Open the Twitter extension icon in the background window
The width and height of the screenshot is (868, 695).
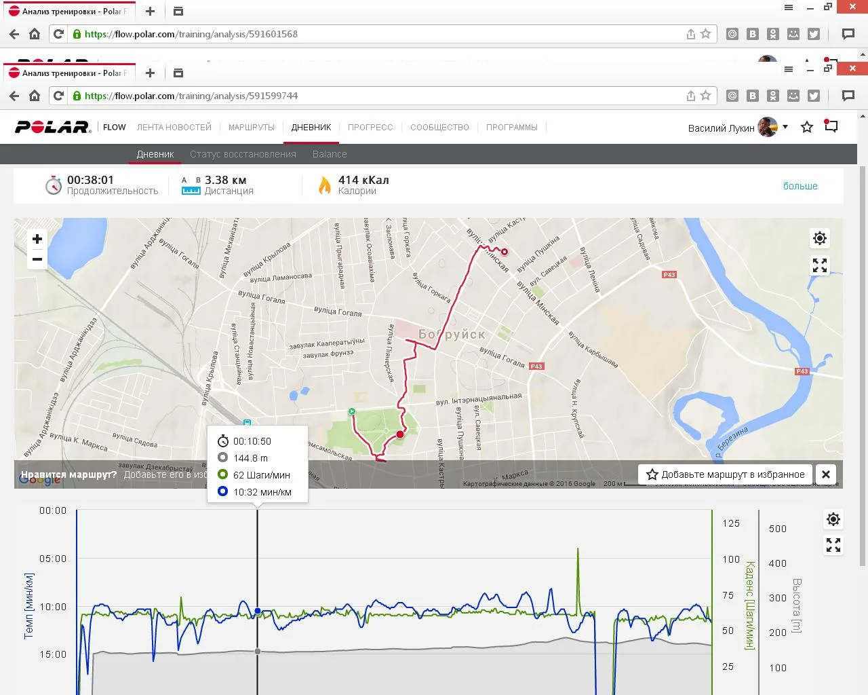point(814,34)
